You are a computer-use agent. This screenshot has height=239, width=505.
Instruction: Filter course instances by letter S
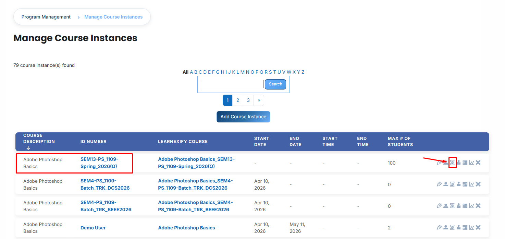coord(270,72)
